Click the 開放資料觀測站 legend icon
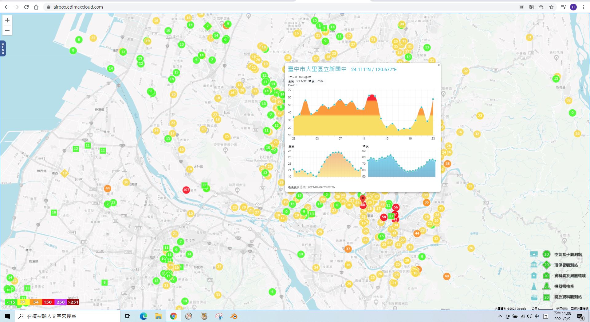Viewport: 590px width, 322px height. 534,297
